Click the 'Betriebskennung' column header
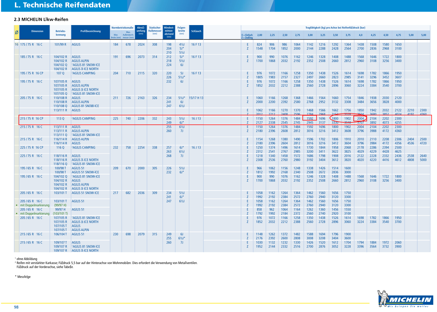The image size is (437, 312). [x=61, y=33]
